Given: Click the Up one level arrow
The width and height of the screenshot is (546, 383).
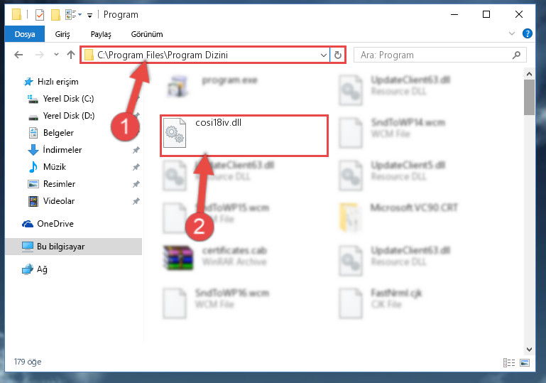Looking at the screenshot, I should tap(71, 55).
